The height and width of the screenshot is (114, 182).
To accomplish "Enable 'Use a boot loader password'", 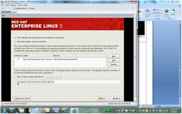I will (x=15, y=77).
